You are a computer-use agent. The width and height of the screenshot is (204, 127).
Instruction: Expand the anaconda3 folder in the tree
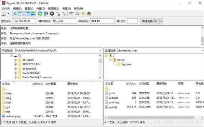point(16,68)
